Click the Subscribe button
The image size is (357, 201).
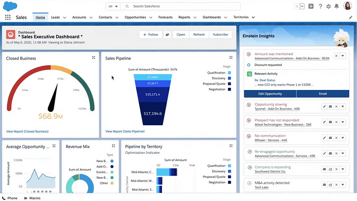[220, 35]
